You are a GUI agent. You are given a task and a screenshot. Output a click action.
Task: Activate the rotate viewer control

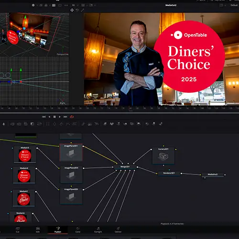point(77,10)
